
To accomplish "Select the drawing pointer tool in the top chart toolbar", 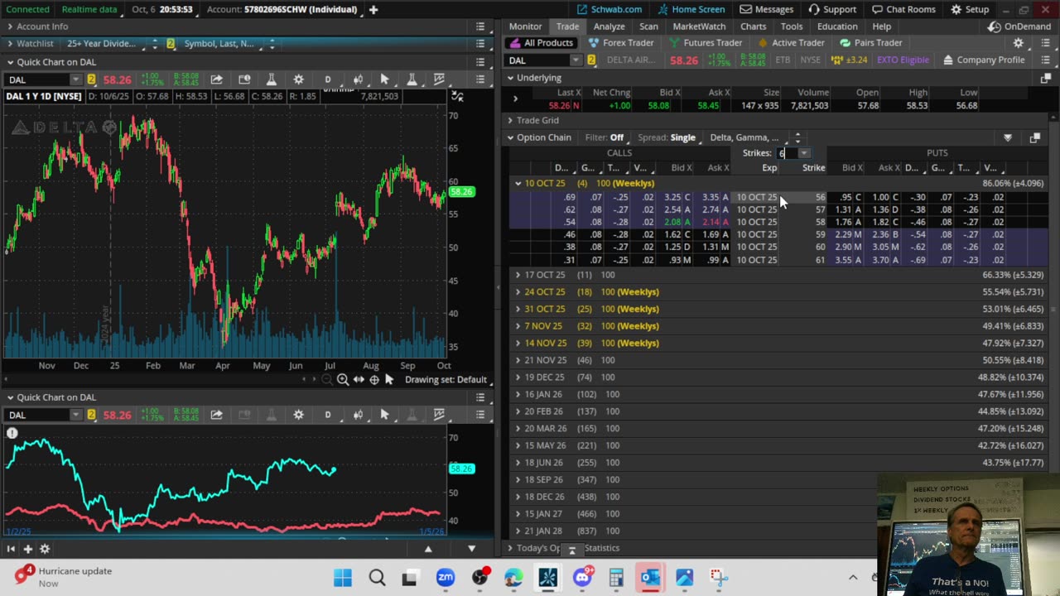I will [384, 79].
